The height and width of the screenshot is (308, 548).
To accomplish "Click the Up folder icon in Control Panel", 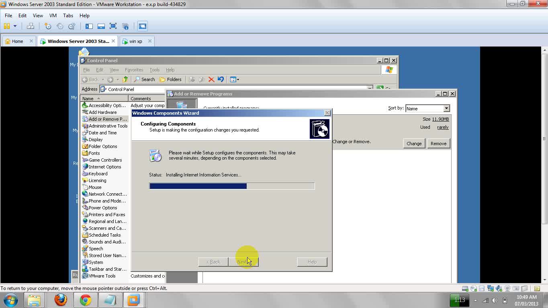I will [x=125, y=79].
